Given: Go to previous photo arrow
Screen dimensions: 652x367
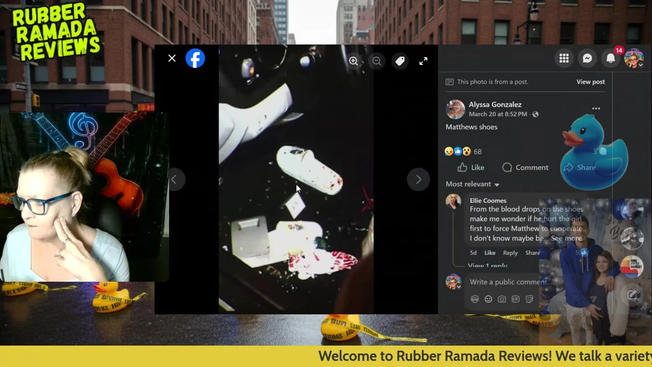Looking at the screenshot, I should [174, 179].
